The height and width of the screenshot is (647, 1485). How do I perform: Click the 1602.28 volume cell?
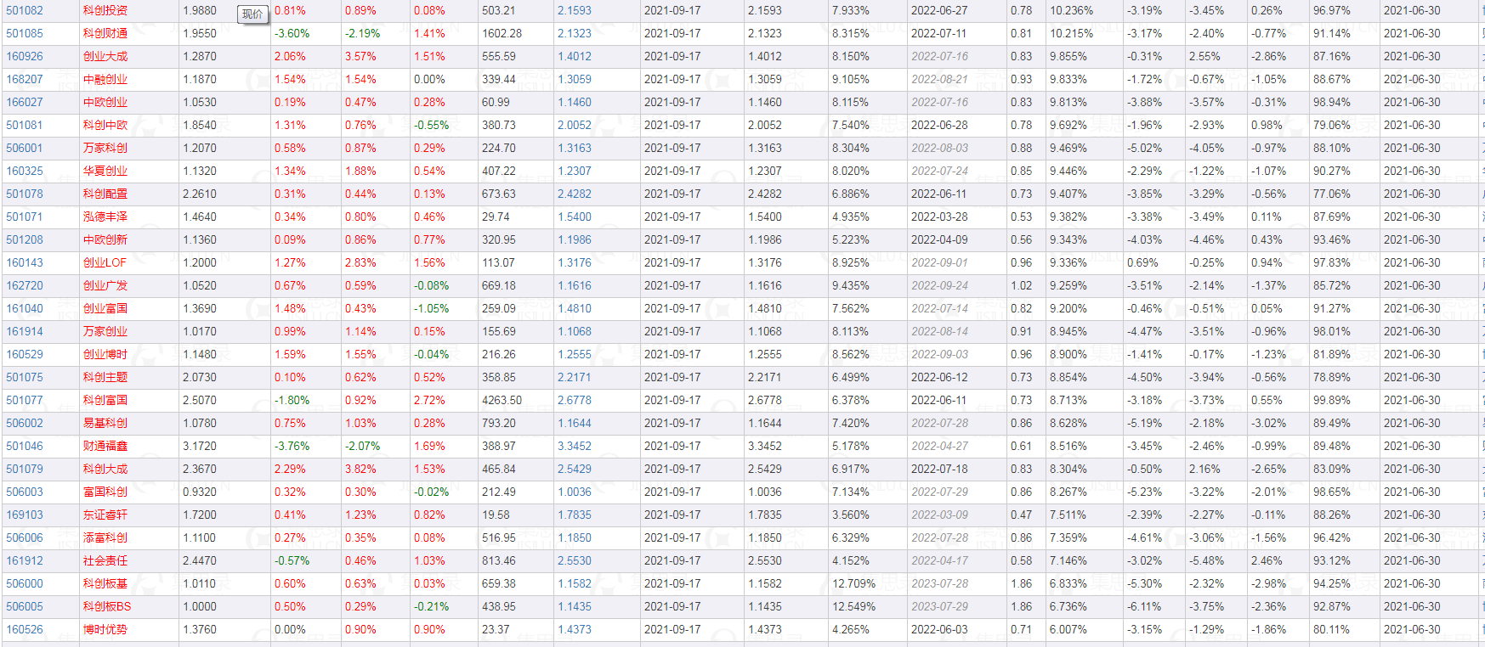pyautogui.click(x=502, y=33)
